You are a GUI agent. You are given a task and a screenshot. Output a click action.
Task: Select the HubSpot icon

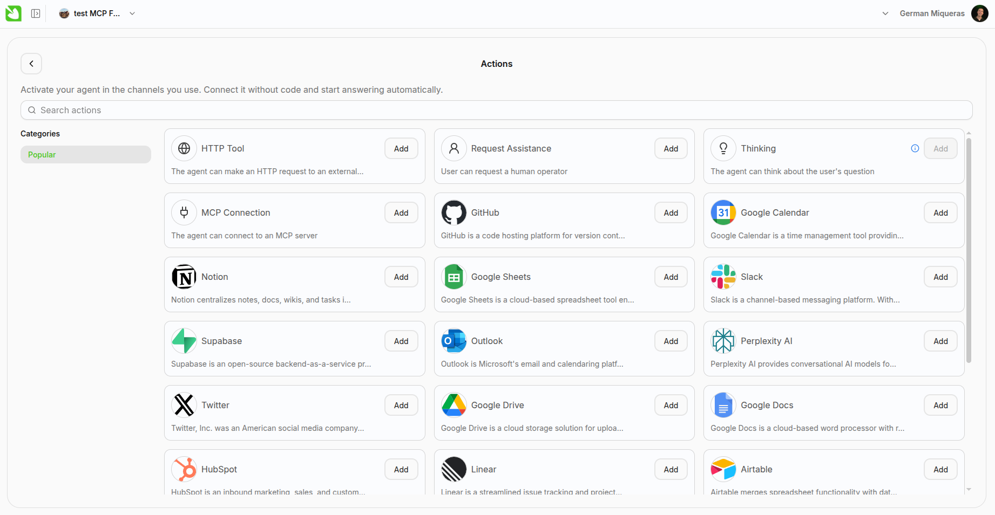(184, 469)
